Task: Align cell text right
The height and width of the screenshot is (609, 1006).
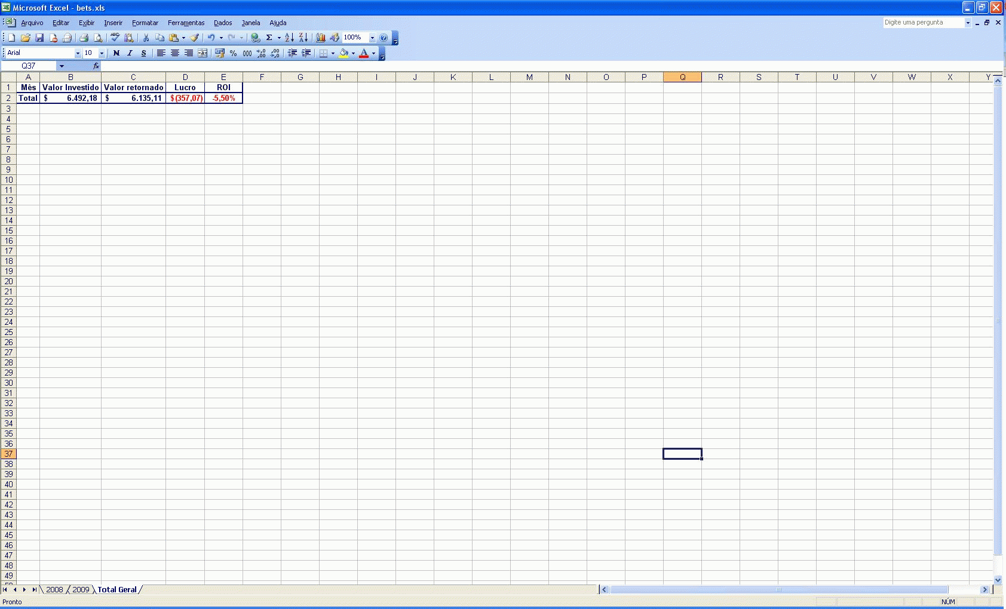Action: (188, 53)
